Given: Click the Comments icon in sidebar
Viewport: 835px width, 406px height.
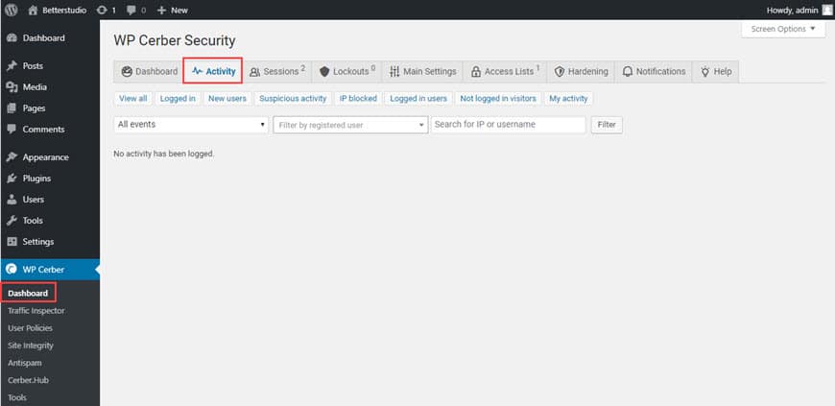Looking at the screenshot, I should pyautogui.click(x=12, y=129).
